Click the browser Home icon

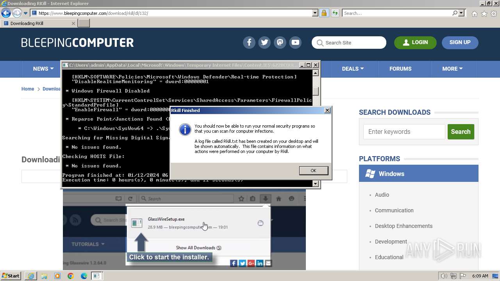click(x=474, y=14)
